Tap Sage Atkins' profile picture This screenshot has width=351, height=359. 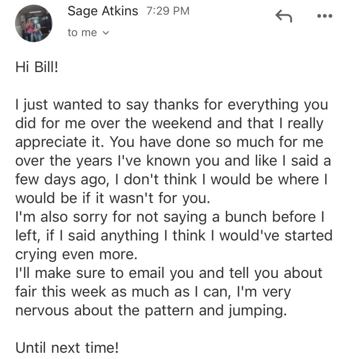(33, 24)
